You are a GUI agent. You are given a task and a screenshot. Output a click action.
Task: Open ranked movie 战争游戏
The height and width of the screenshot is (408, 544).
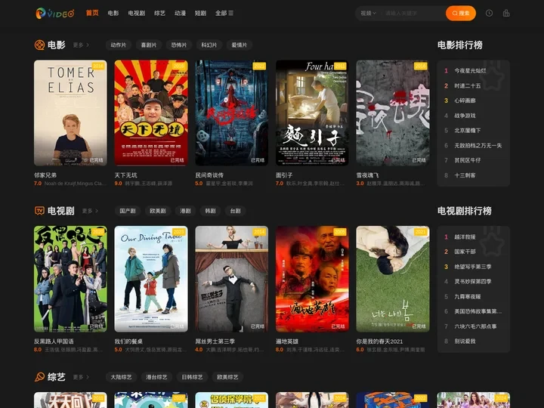(465, 116)
